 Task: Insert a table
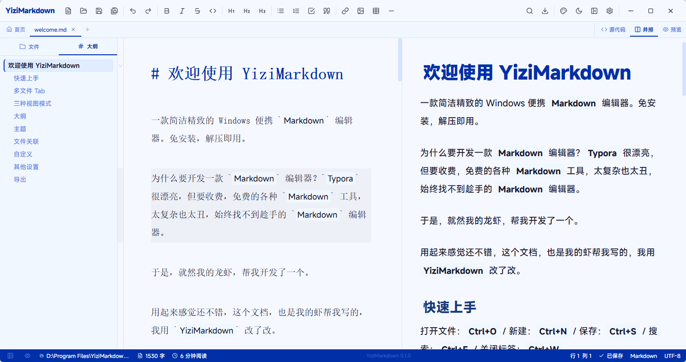[x=376, y=11]
